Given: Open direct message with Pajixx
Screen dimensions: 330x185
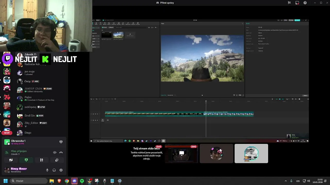Looking at the screenshot, I should pos(41,98).
